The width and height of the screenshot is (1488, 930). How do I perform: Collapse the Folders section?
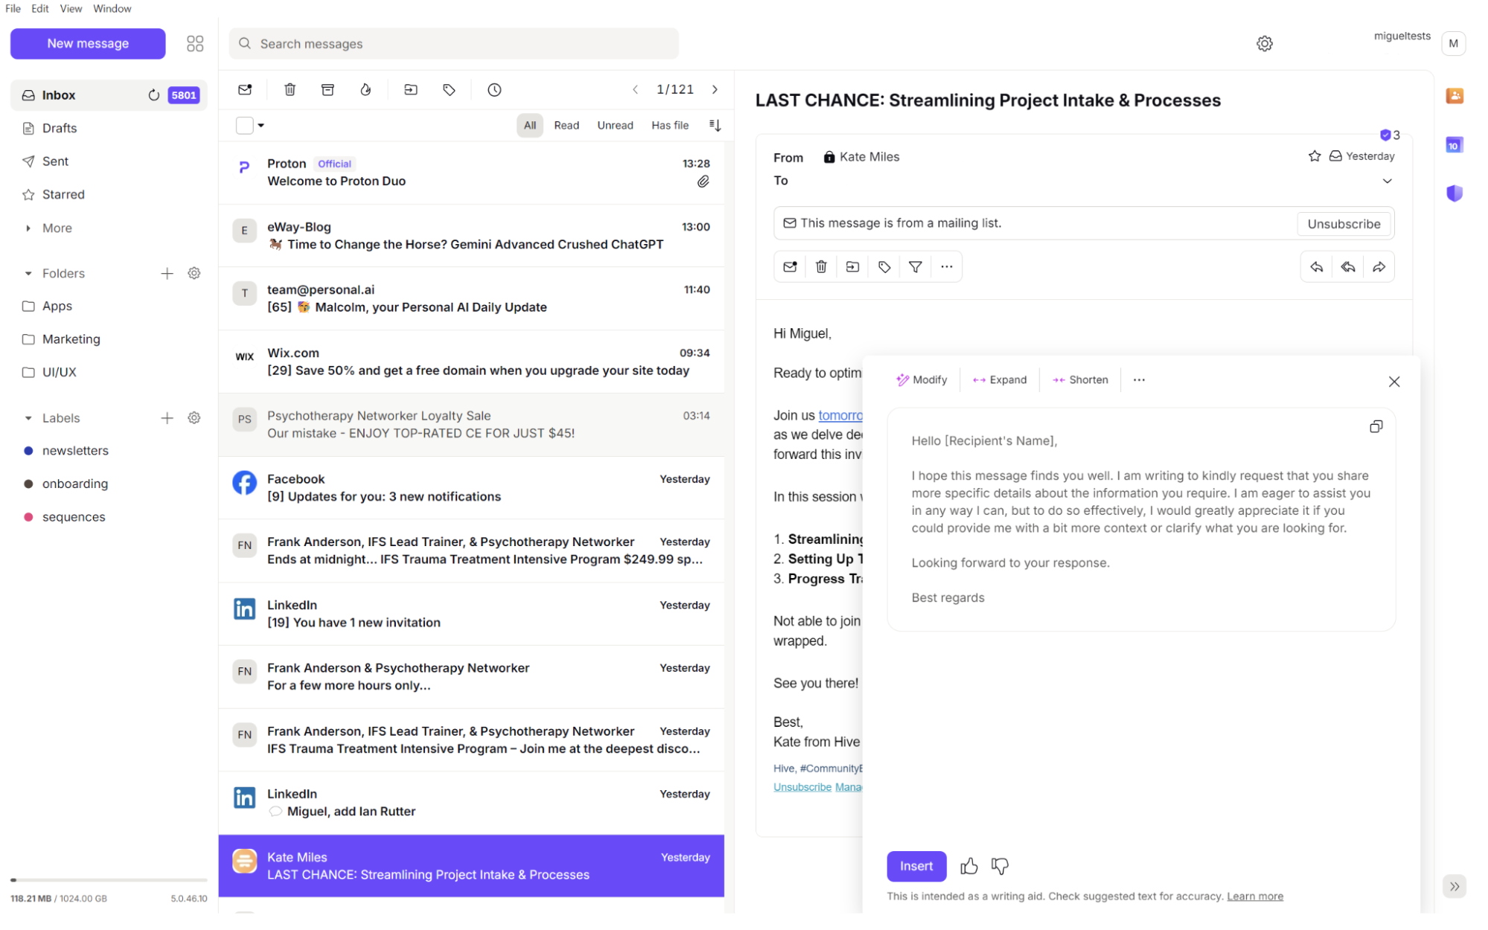(x=28, y=273)
